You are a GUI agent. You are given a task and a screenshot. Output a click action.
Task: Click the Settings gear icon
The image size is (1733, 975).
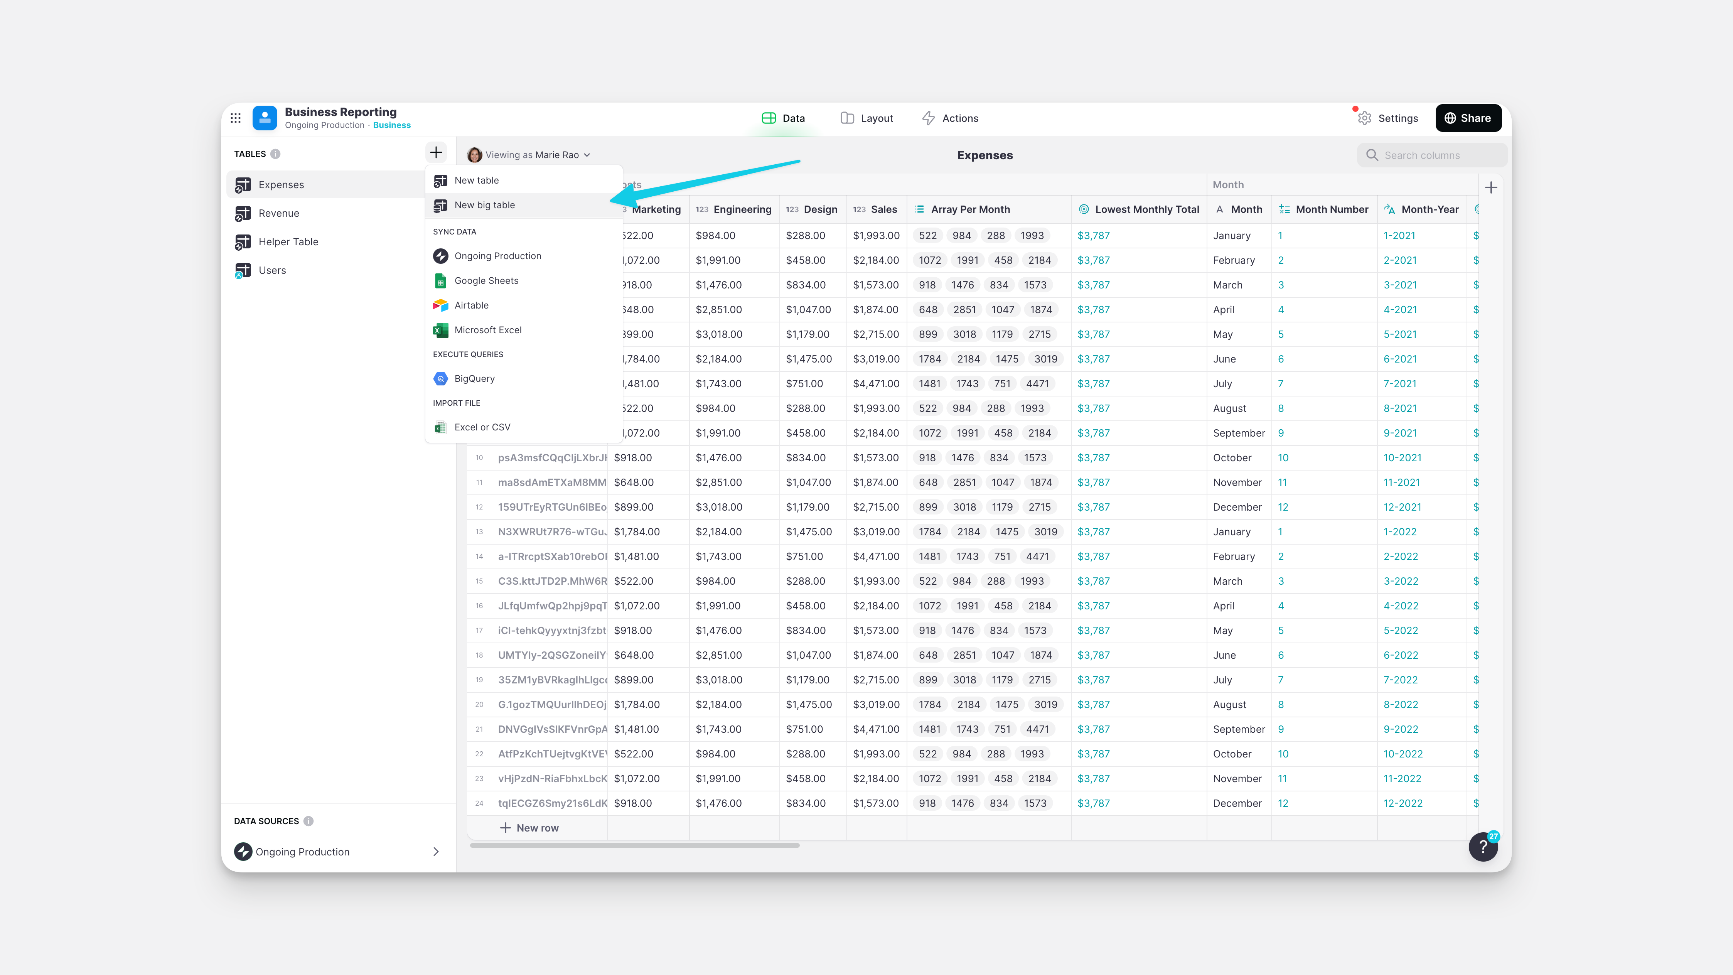[1364, 118]
